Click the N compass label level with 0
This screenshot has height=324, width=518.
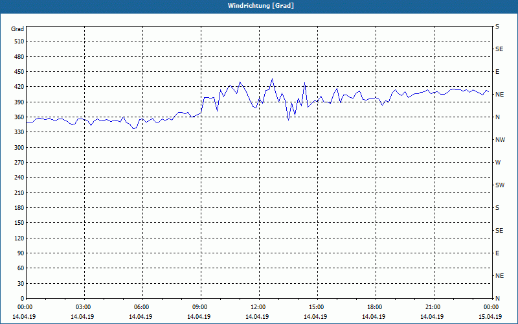pyautogui.click(x=497, y=299)
